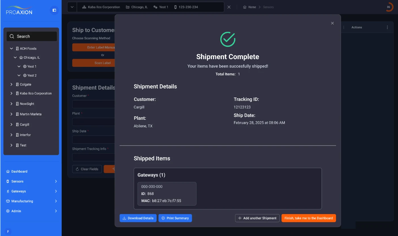Click the Search field in sidebar

click(32, 36)
